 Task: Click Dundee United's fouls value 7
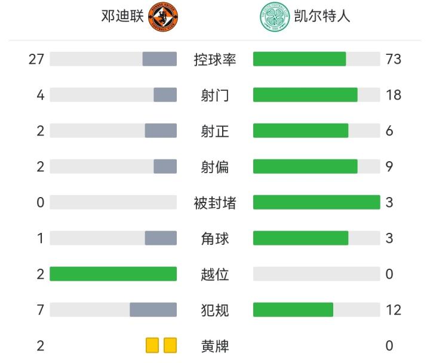41,310
